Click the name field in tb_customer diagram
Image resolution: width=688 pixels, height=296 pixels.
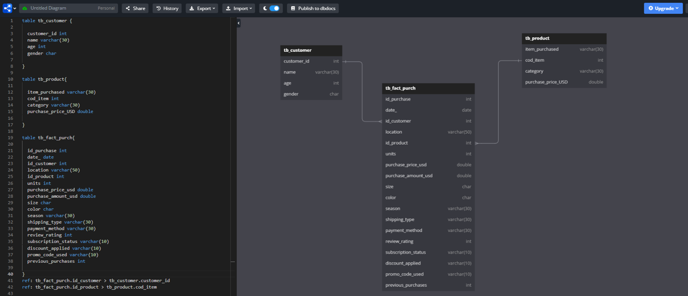coord(311,72)
